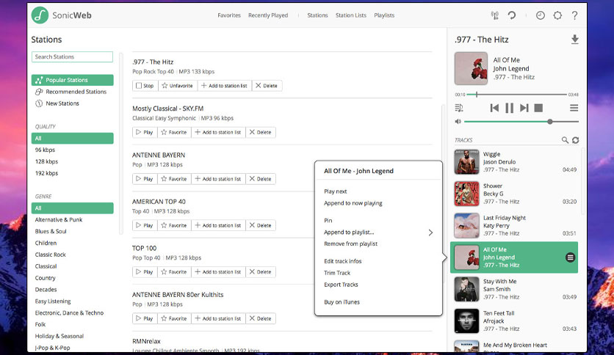
Task: Click the track progress seek bar
Action: 516,94
